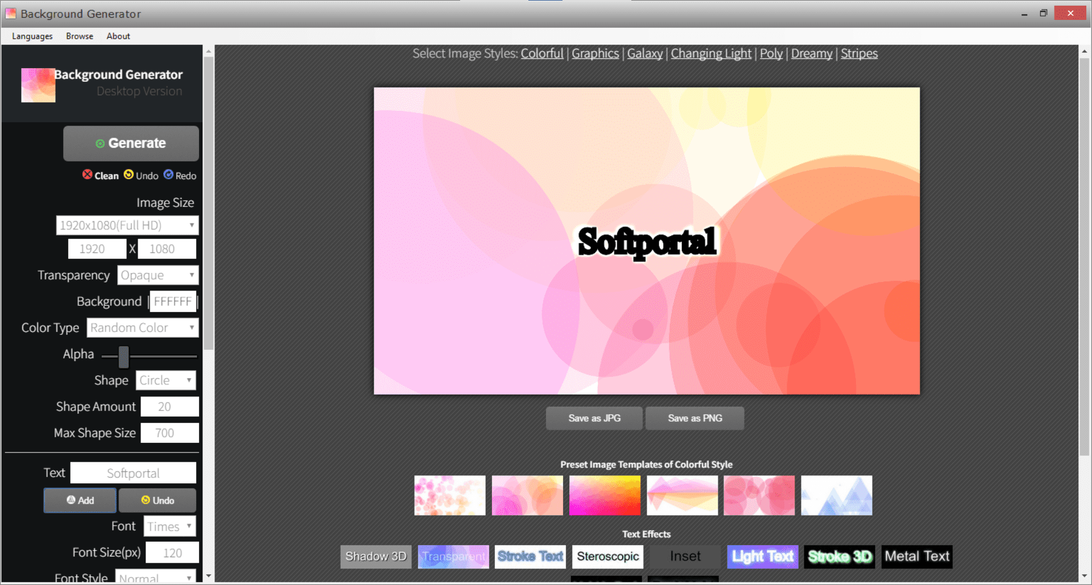Apply the Steroscopic text effect
Image resolution: width=1092 pixels, height=585 pixels.
click(608, 557)
